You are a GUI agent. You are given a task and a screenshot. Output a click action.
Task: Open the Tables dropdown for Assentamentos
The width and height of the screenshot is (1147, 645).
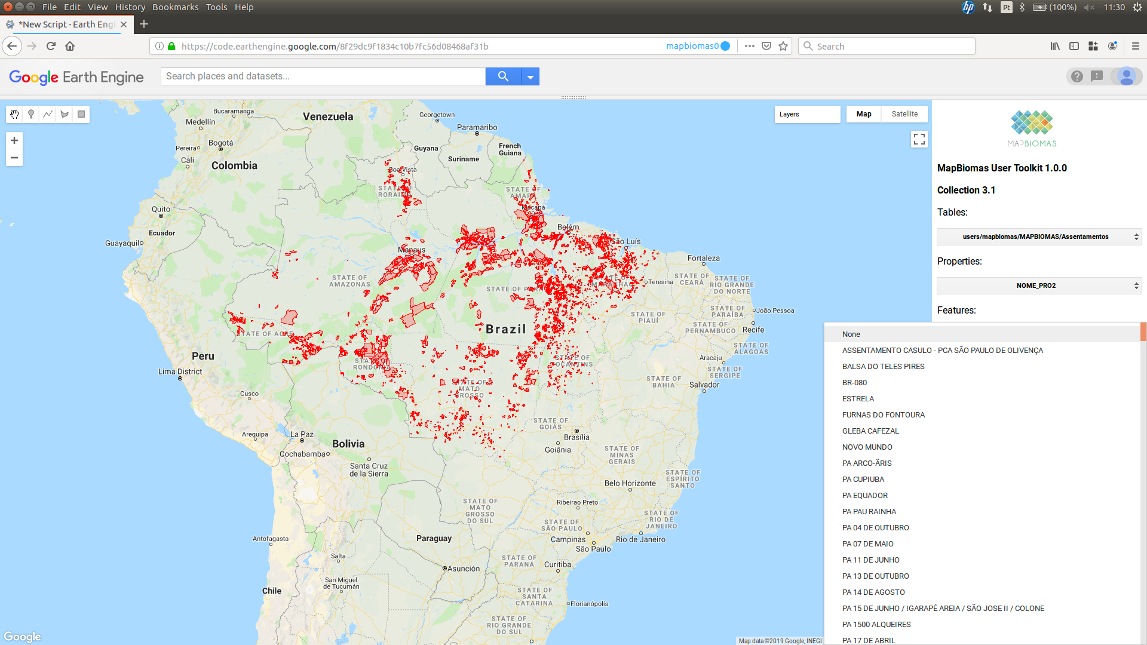point(1039,236)
